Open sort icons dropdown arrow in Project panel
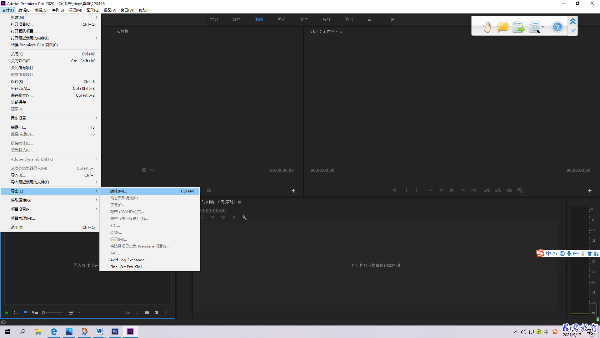The width and height of the screenshot is (600, 338). tap(79, 313)
